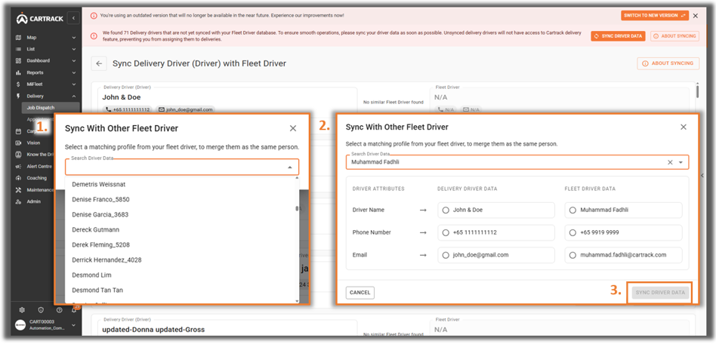
Task: Expand the Reports menu chevron
Action: click(x=74, y=72)
